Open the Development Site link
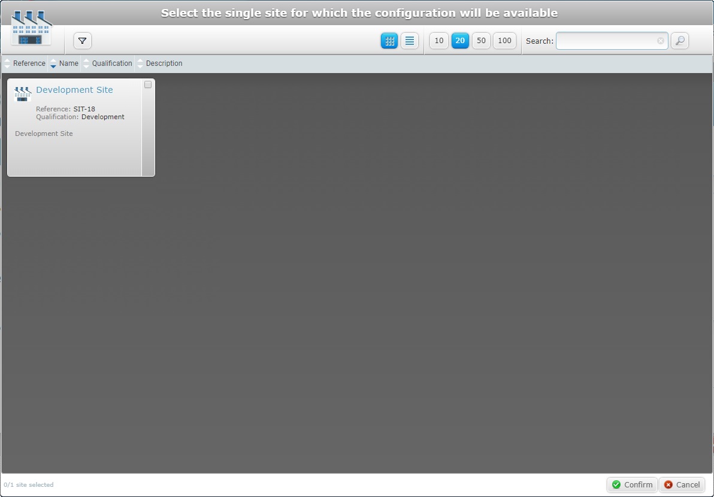 coord(74,90)
